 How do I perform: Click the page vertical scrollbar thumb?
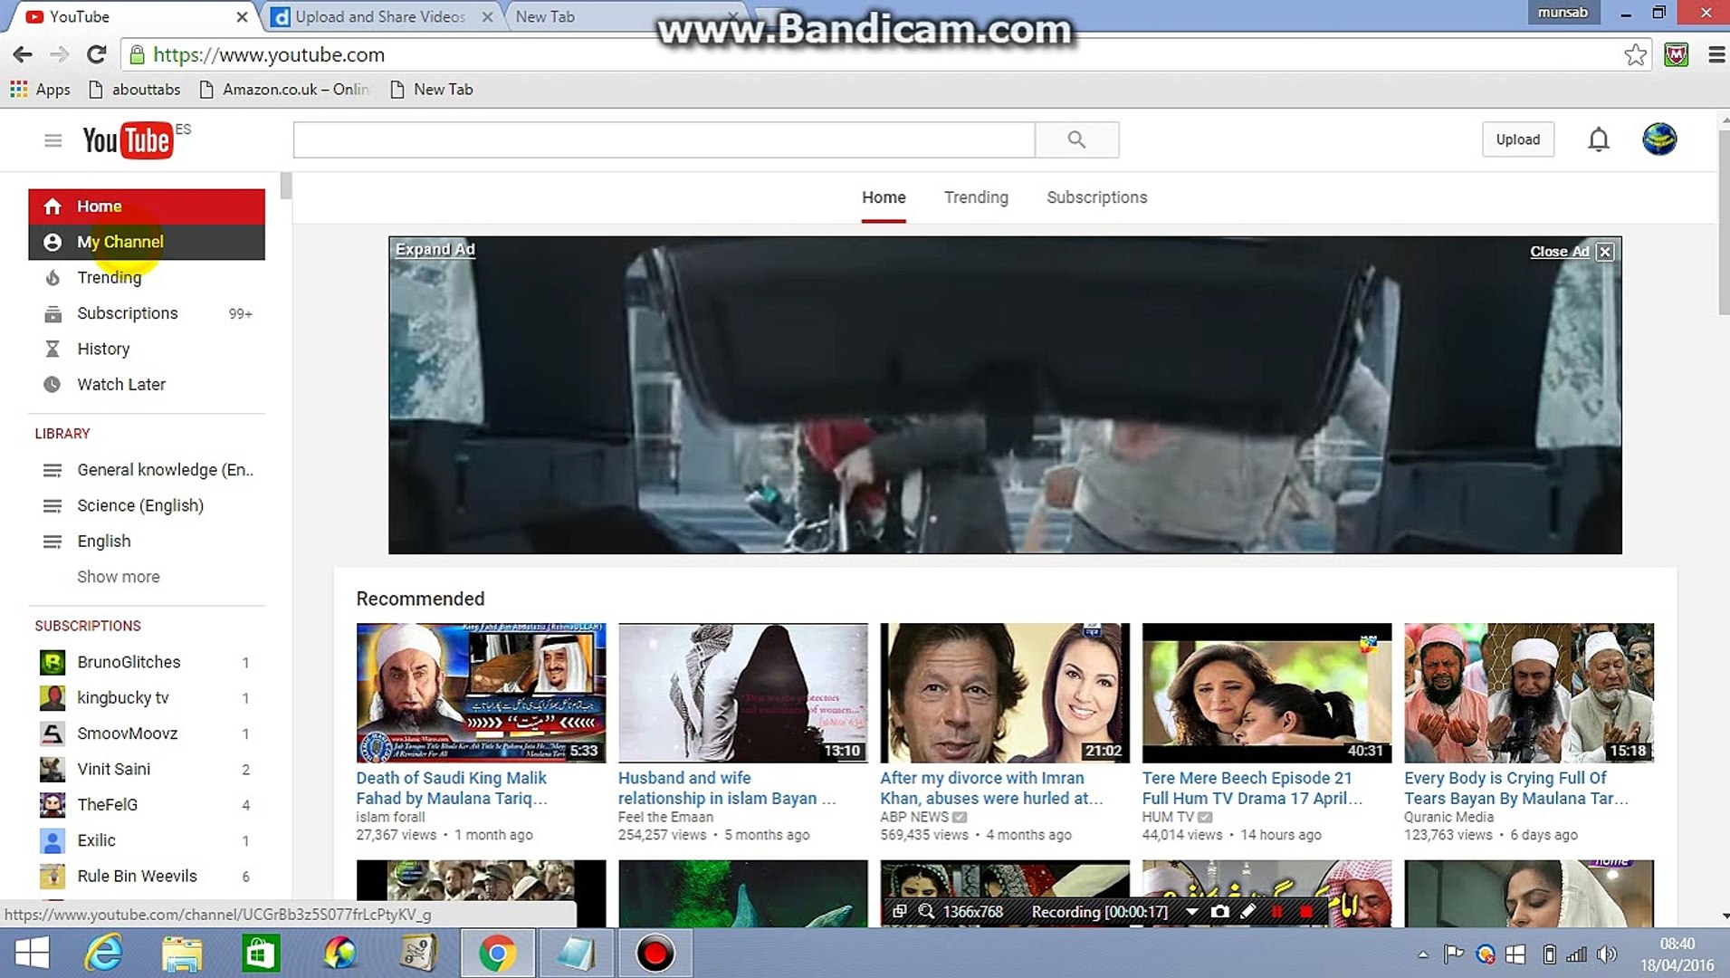(1723, 222)
